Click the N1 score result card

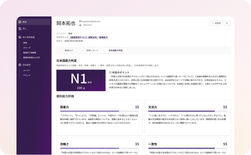[x=81, y=81]
